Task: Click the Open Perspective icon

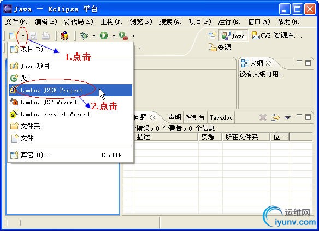Action: (212, 36)
